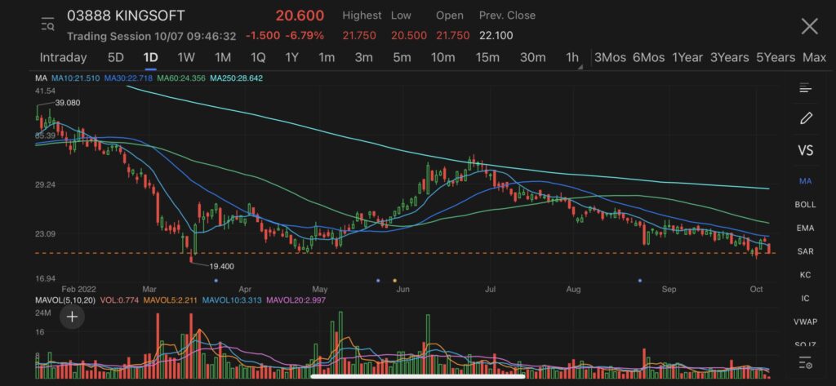Viewport: 836px width, 386px height.
Task: Open the stock search list icon
Action: [47, 24]
